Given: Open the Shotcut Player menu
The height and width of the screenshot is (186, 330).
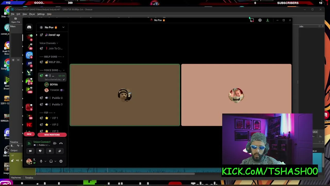Looking at the screenshot, I should pos(32,14).
